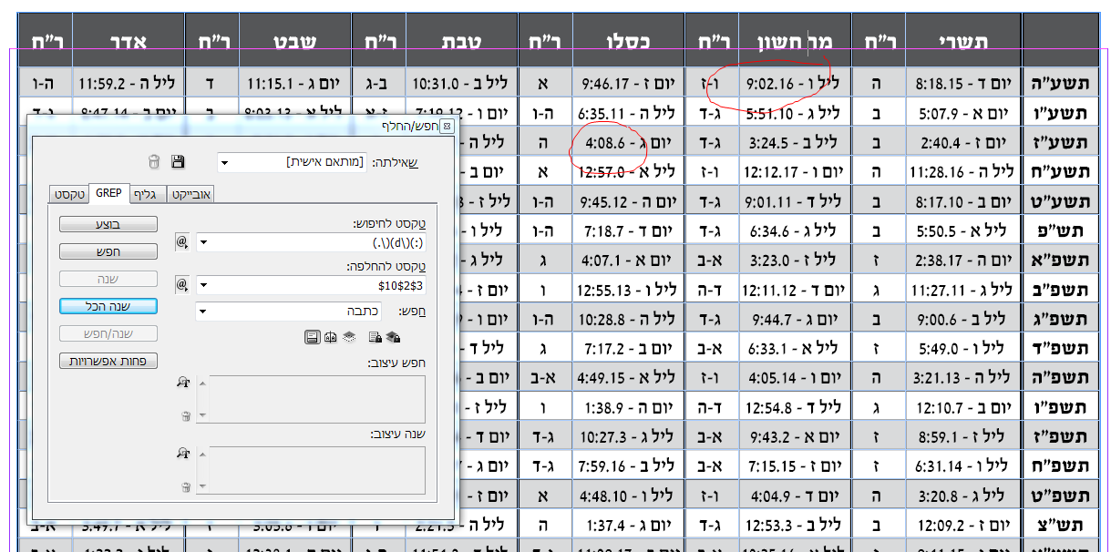Click the cell reading 5:07.9 - יום א

tap(963, 114)
